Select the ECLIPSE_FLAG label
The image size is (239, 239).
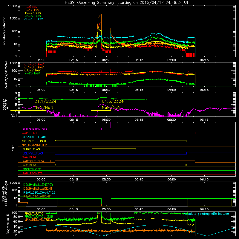[x=33, y=153]
